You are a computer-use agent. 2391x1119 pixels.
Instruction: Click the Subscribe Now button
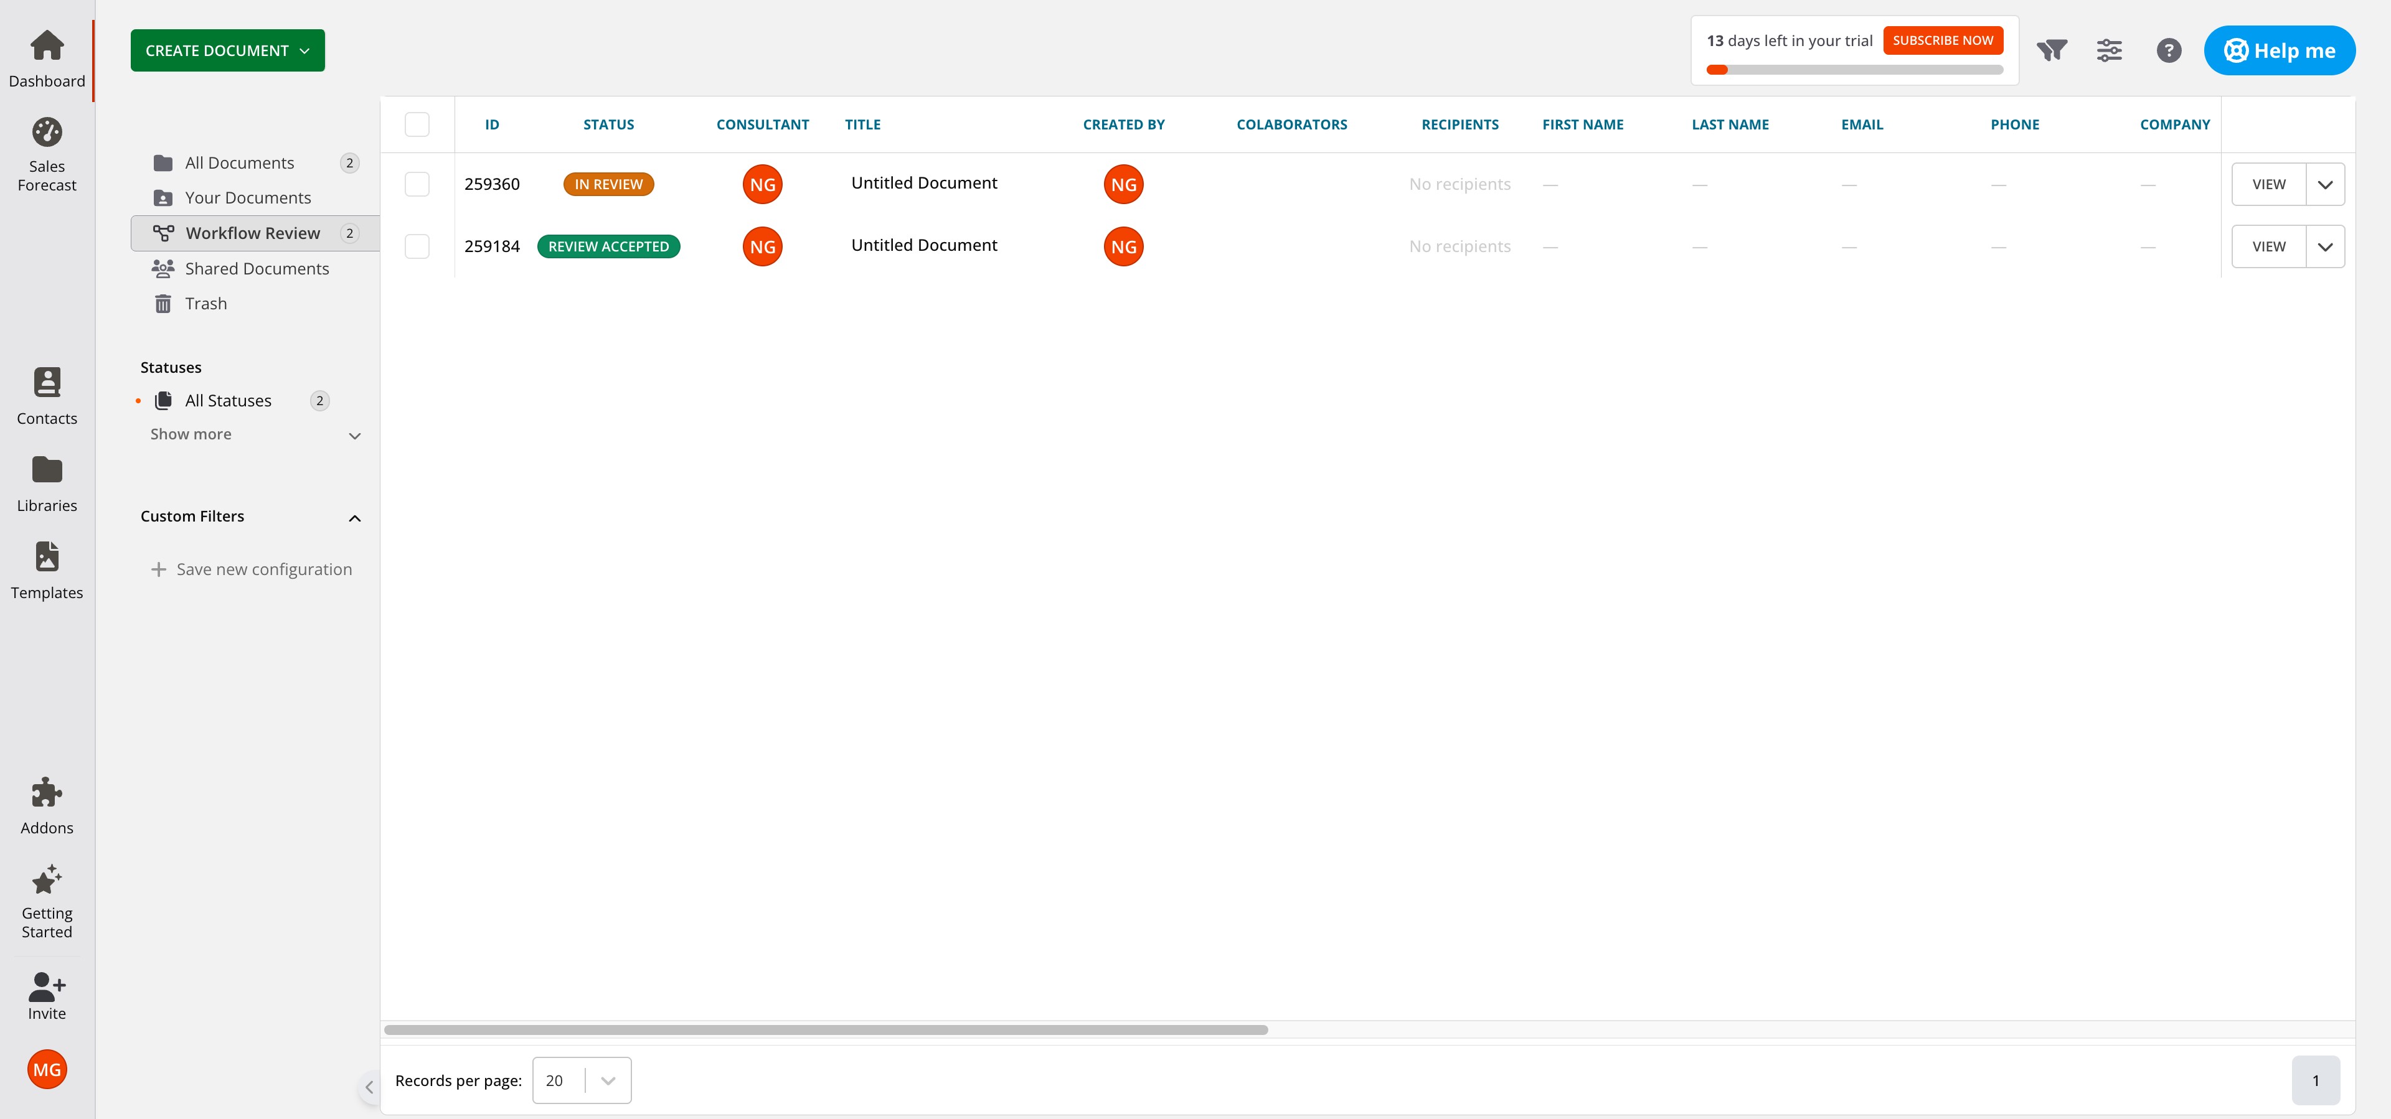point(1943,41)
